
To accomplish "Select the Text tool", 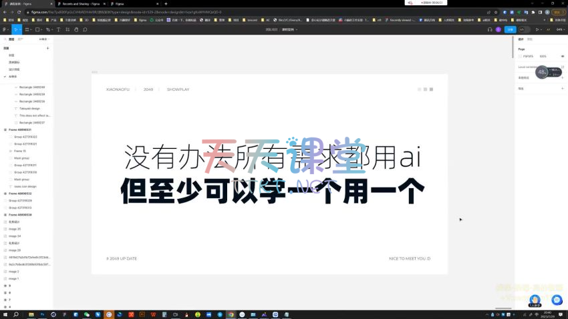I will [x=58, y=29].
